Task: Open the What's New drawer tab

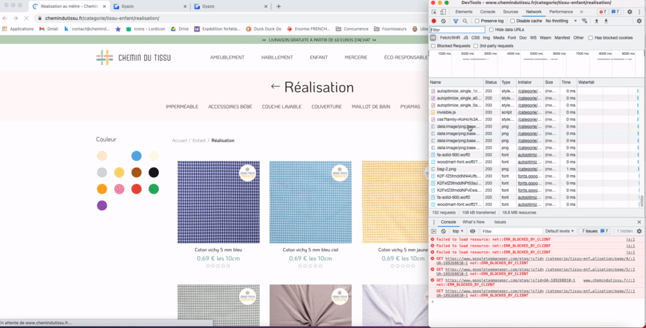Action: 474,222
